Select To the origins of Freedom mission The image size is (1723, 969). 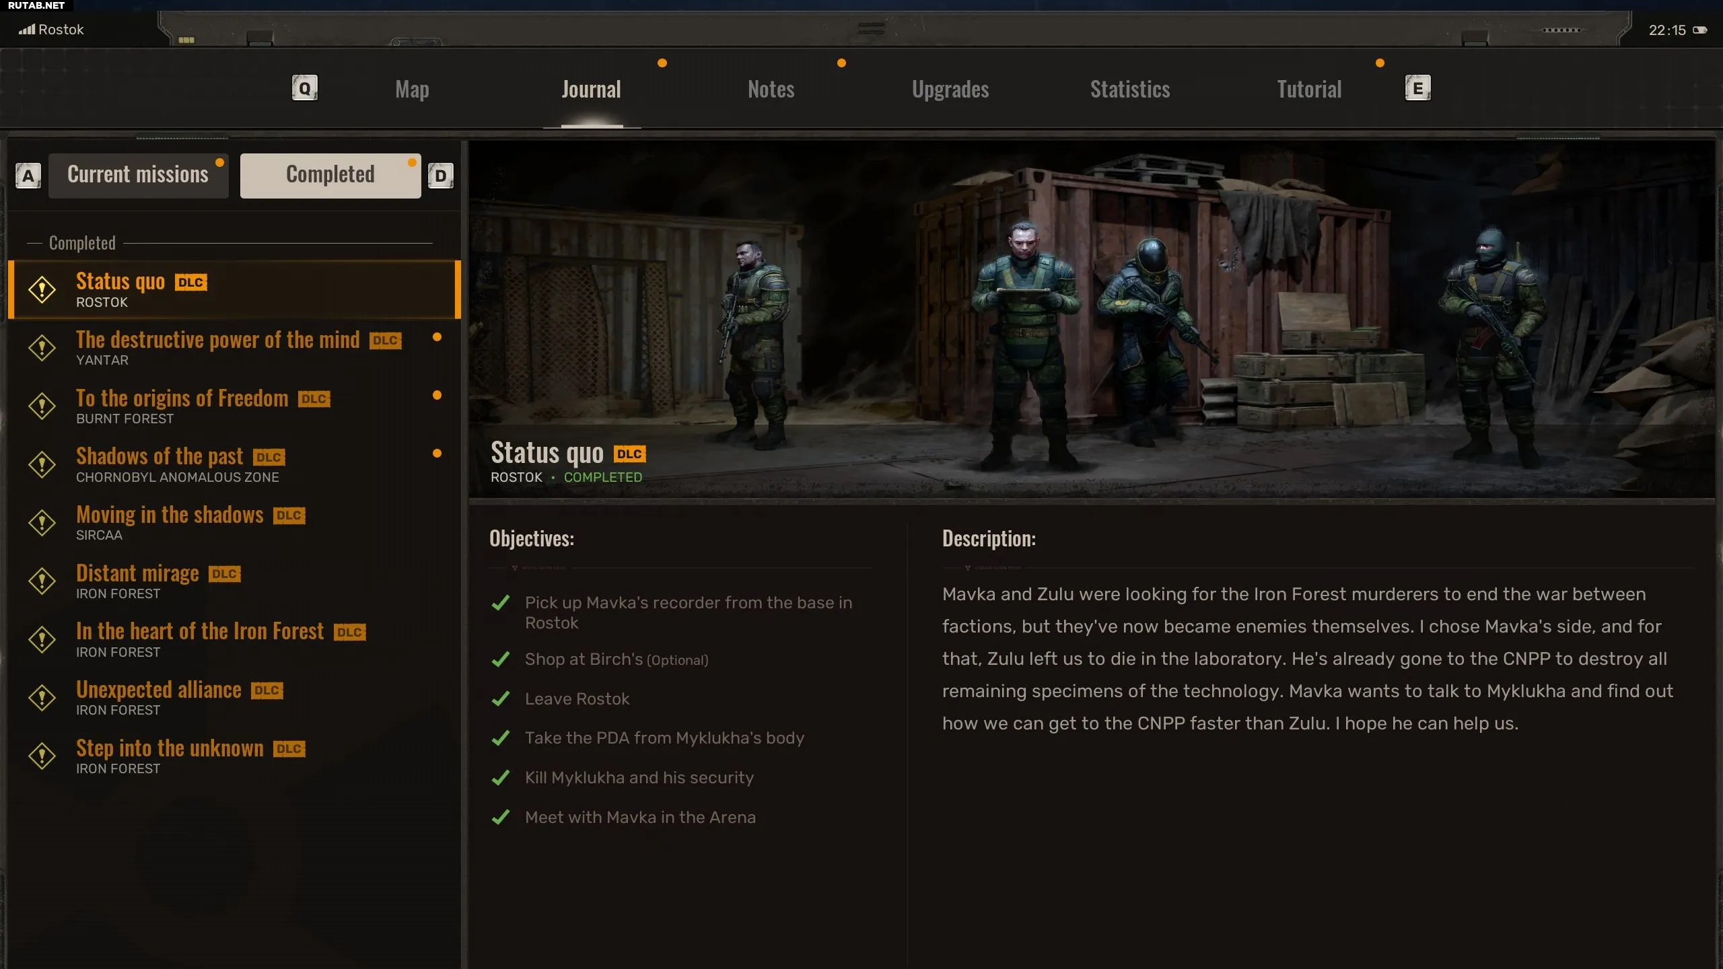(234, 406)
